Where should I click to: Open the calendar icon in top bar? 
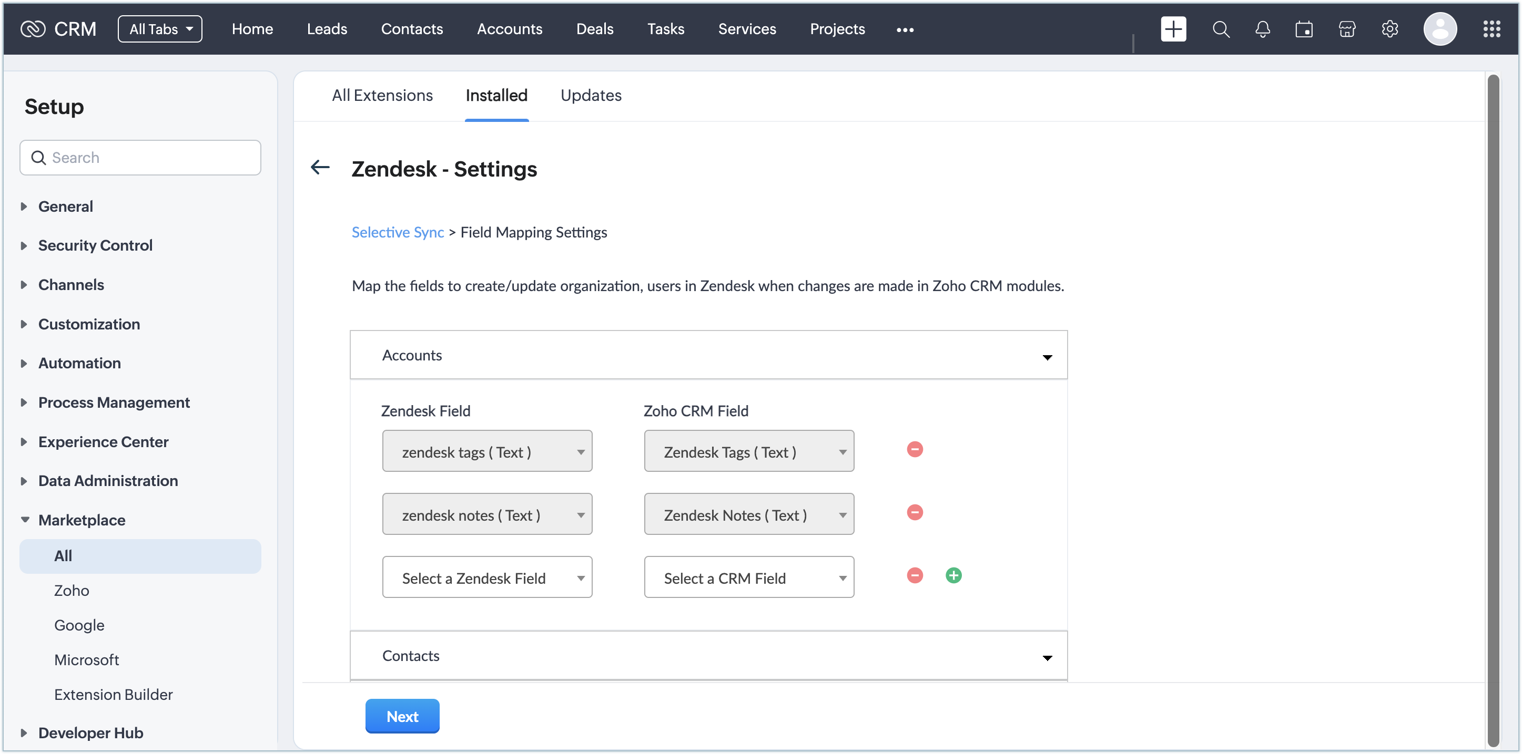click(1304, 29)
